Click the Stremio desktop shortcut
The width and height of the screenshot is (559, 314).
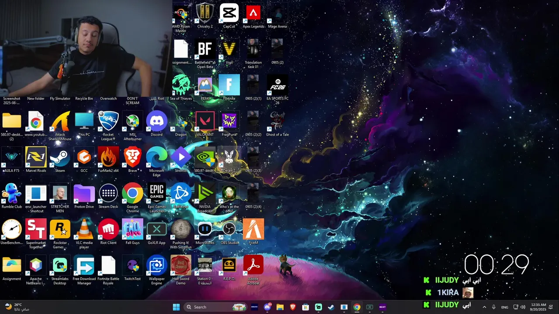181,157
